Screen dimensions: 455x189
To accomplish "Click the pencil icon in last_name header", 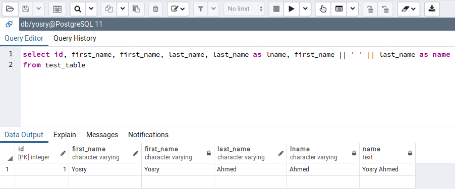I will [281, 153].
